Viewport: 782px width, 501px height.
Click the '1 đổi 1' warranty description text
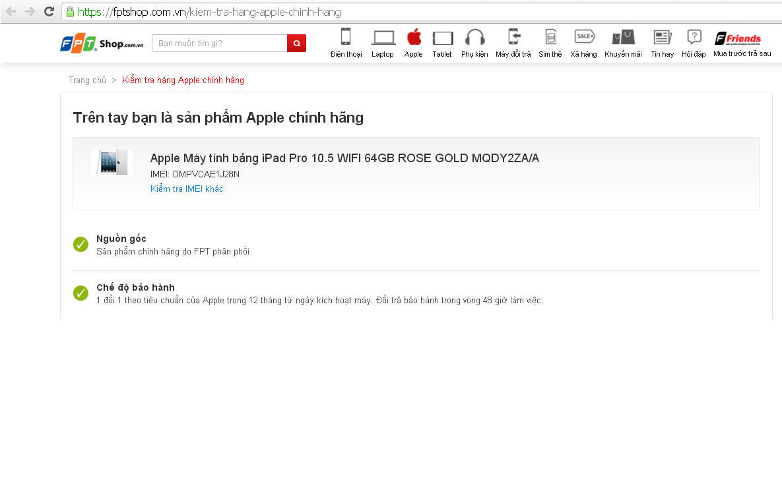[319, 301]
